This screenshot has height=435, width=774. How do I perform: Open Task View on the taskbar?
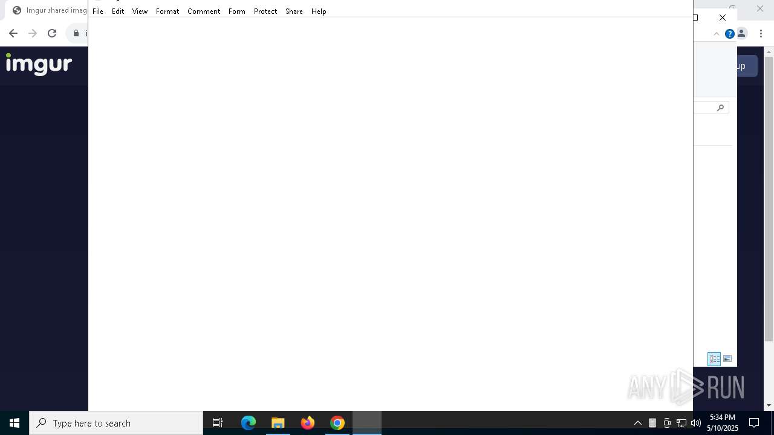(x=218, y=423)
